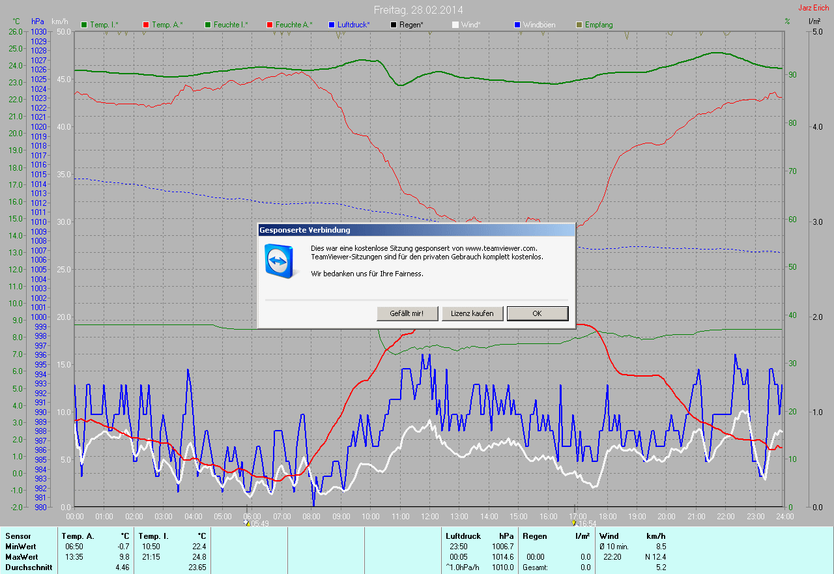Click wind gust maximum value 'N 12.4'

click(654, 557)
